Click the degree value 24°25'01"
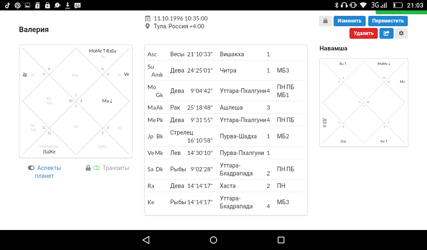Viewport: 427px width, 250px height. click(x=200, y=70)
